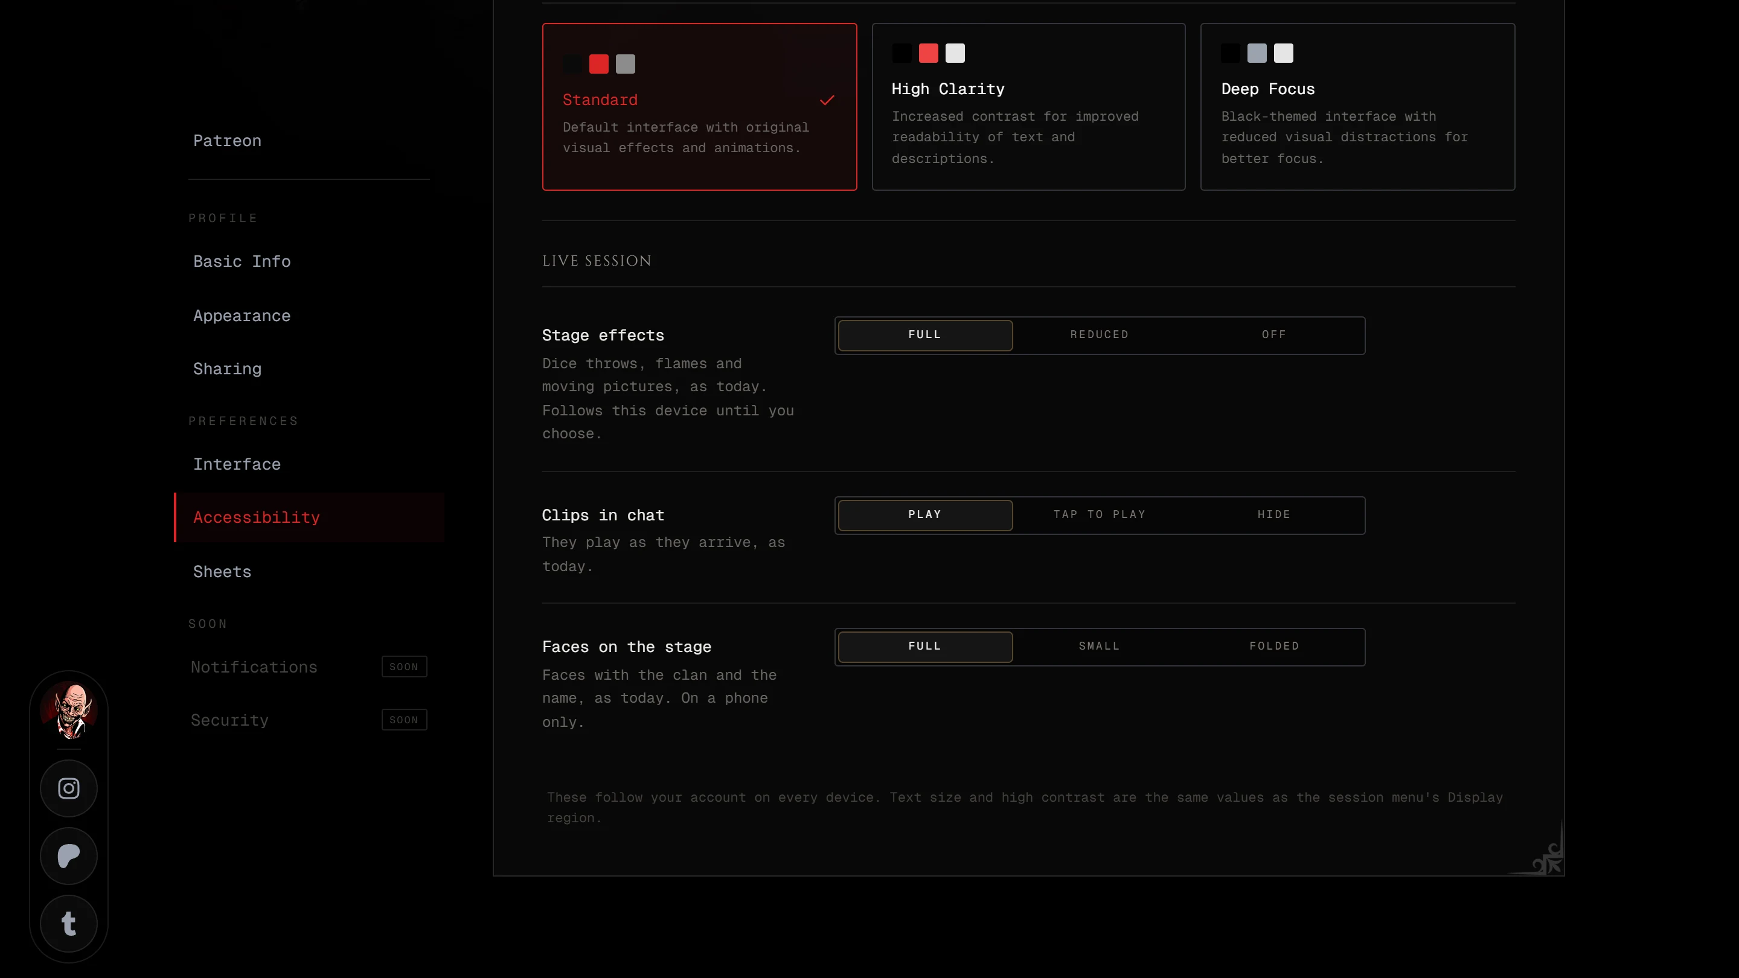The width and height of the screenshot is (1739, 978).
Task: Open the Instagram icon link
Action: pyautogui.click(x=68, y=788)
